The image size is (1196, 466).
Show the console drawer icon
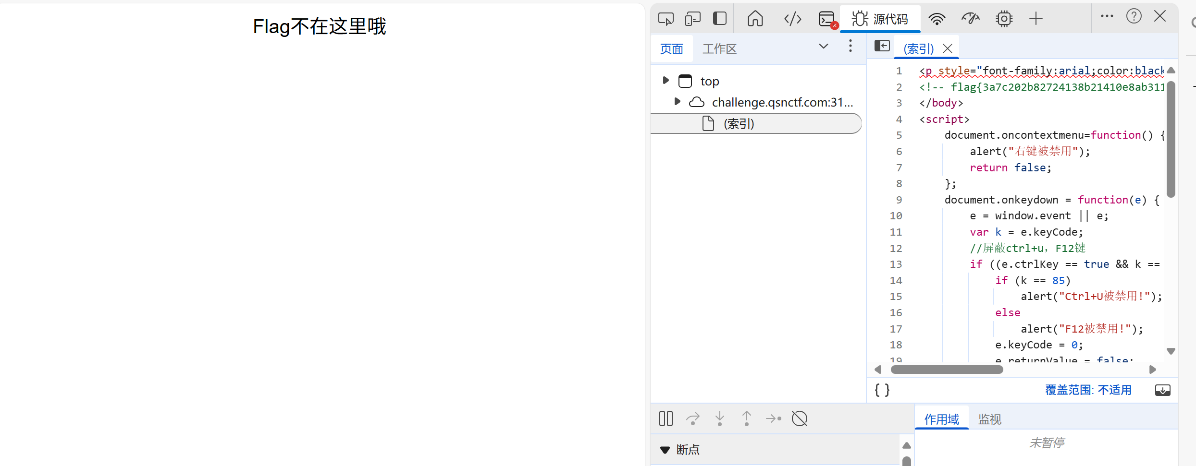click(1163, 390)
